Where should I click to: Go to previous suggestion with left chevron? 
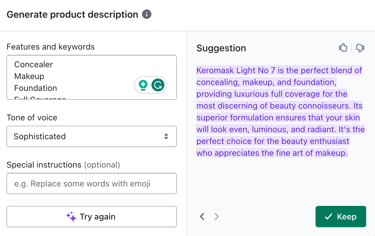pyautogui.click(x=202, y=217)
